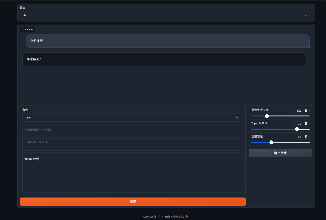Image resolution: width=326 pixels, height=220 pixels.
Task: Open the Use via API link
Action: [x=149, y=217]
